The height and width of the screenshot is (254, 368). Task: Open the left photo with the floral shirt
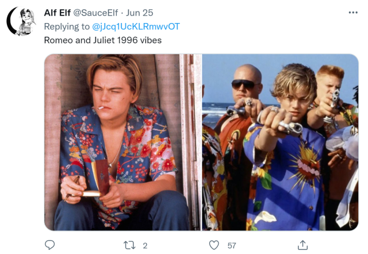pos(122,142)
